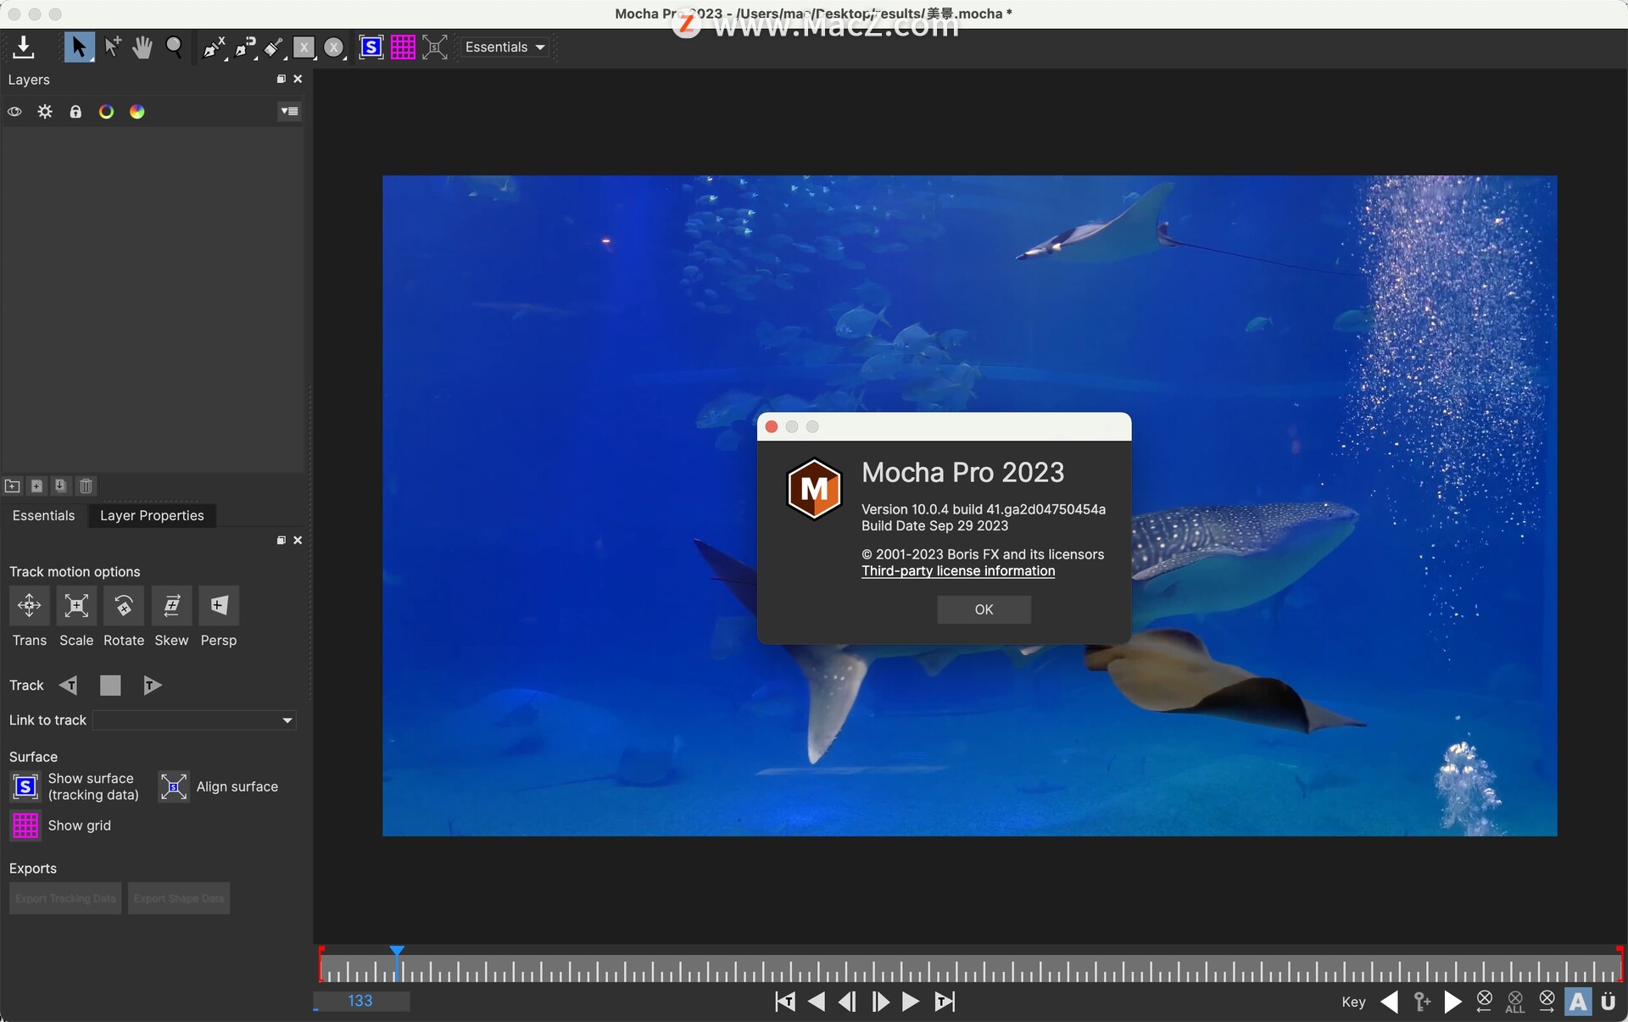
Task: Click Align Surface icon in top toolbar
Action: pyautogui.click(x=435, y=47)
